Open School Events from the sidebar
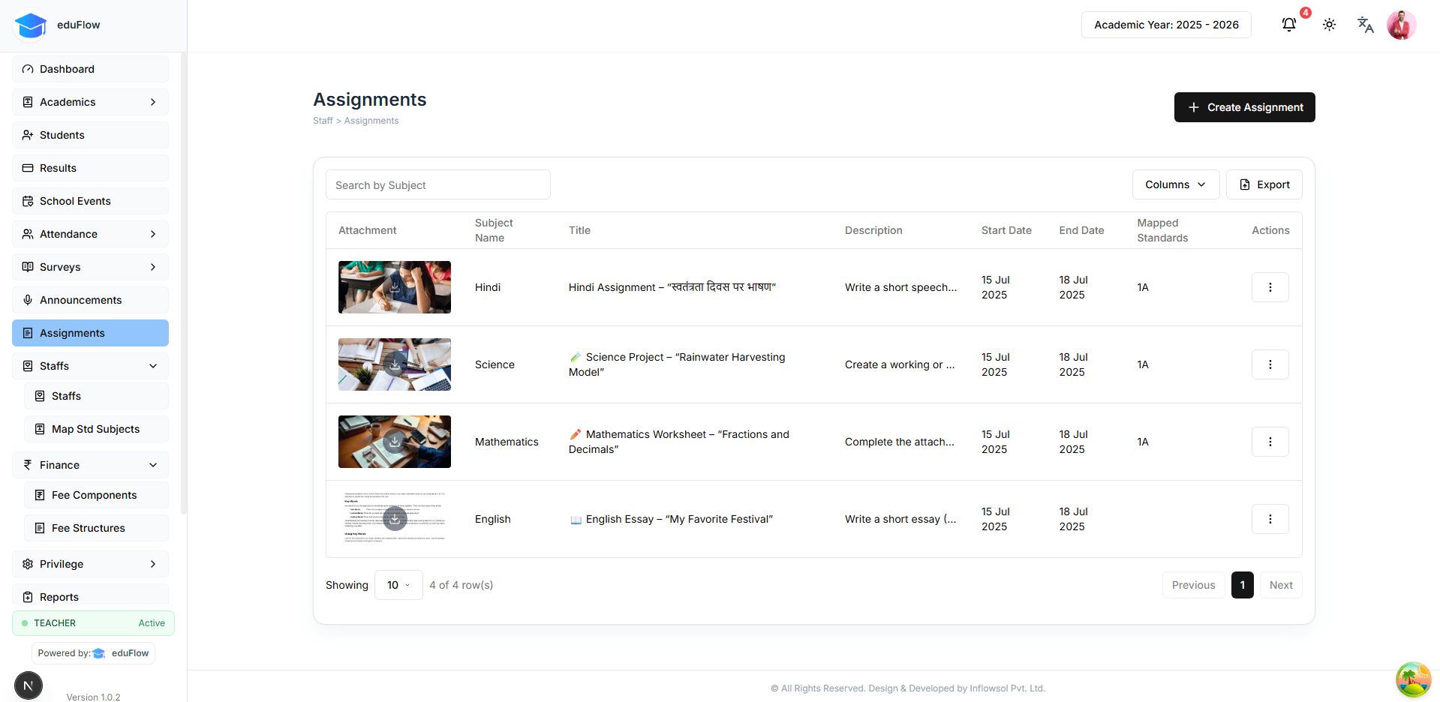Image resolution: width=1440 pixels, height=702 pixels. (x=90, y=201)
